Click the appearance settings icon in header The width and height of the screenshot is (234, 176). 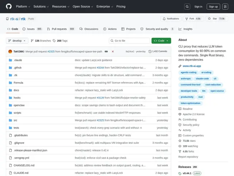(225, 7)
